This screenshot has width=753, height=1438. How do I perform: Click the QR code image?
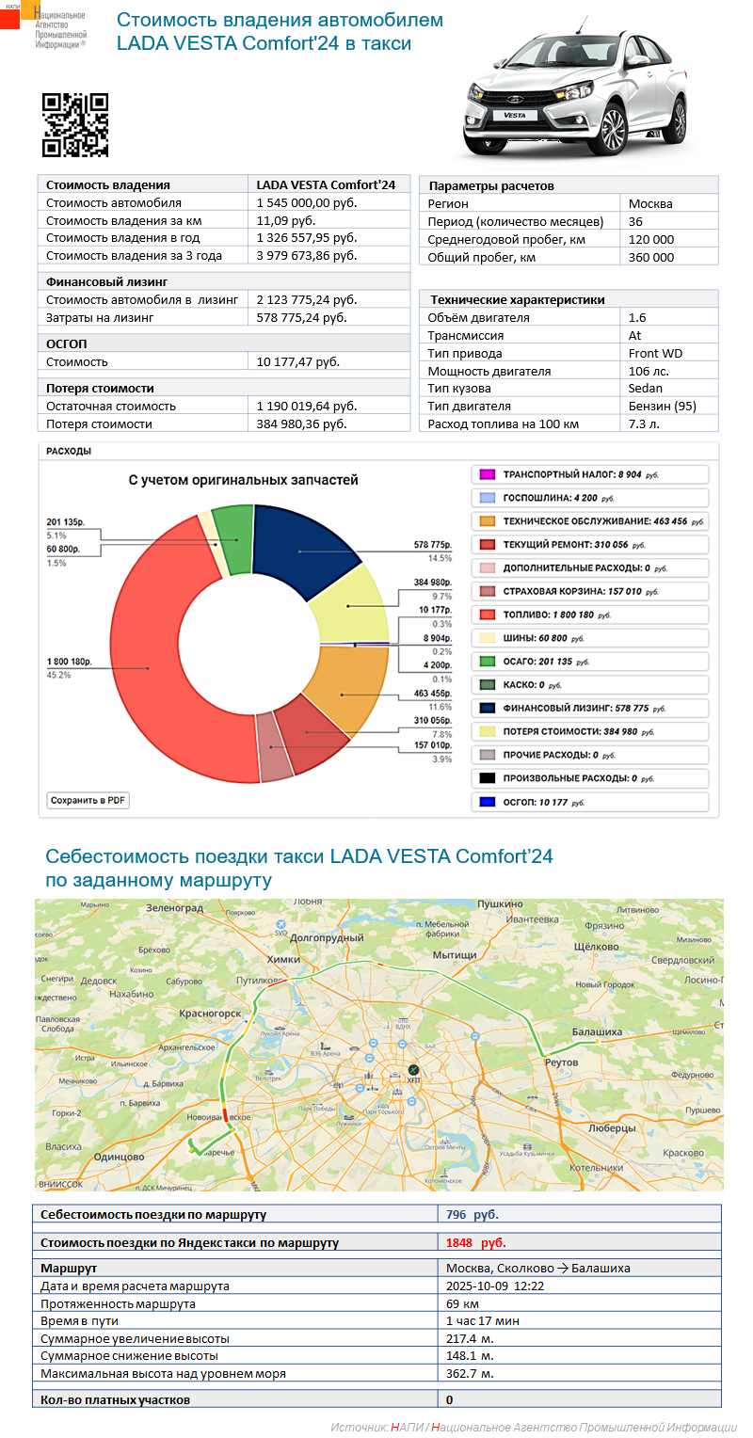tap(75, 125)
